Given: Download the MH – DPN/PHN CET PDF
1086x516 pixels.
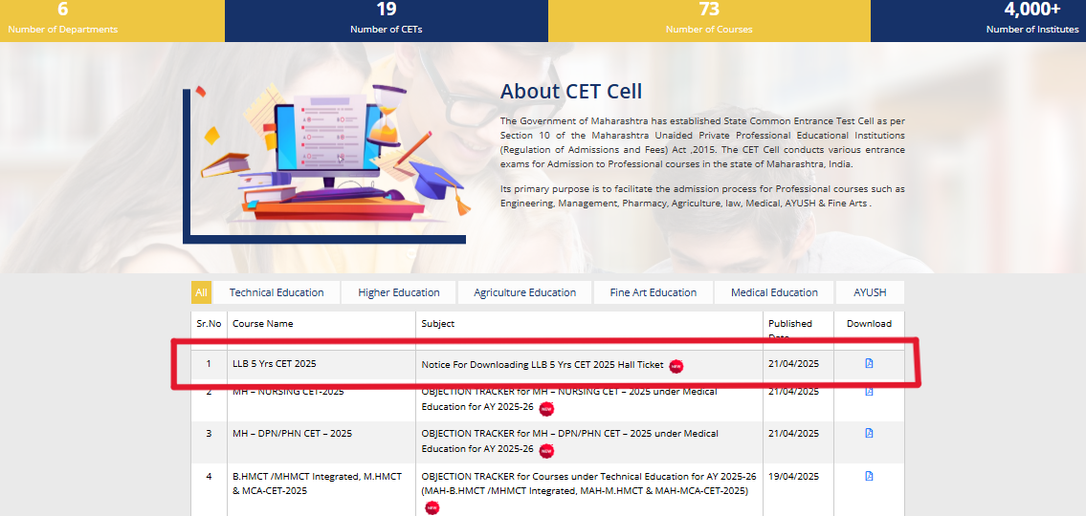Looking at the screenshot, I should [x=869, y=433].
